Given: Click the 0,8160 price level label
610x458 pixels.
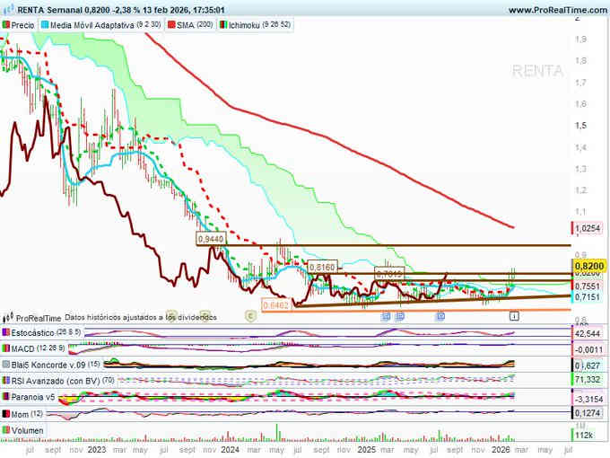Looking at the screenshot, I should pyautogui.click(x=321, y=268).
